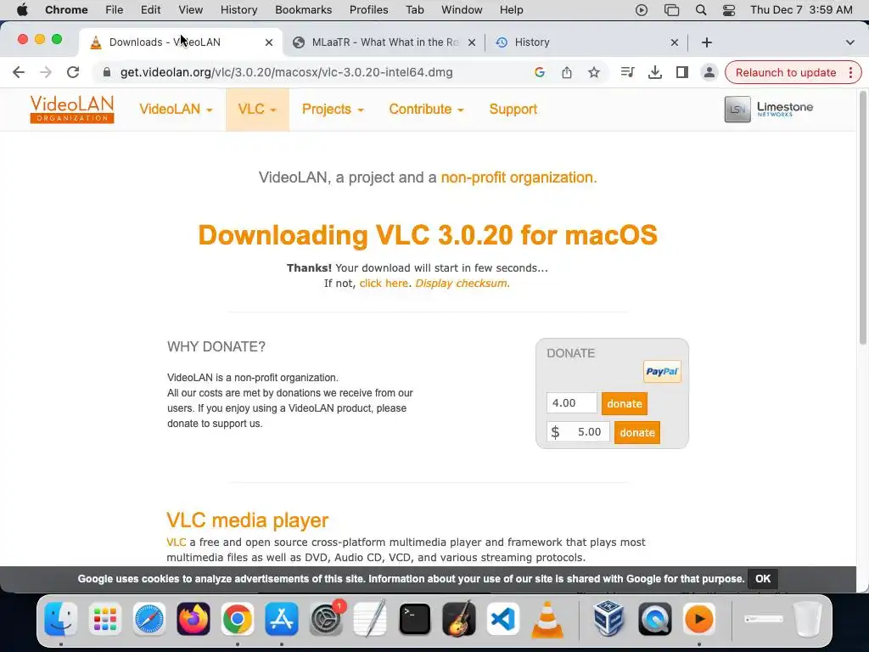Open Finder from the Dock
Viewport: 869px width, 652px height.
61,619
